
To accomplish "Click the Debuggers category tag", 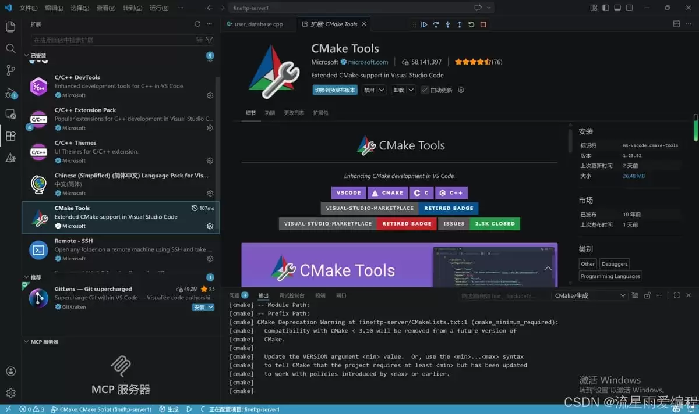I will 615,264.
